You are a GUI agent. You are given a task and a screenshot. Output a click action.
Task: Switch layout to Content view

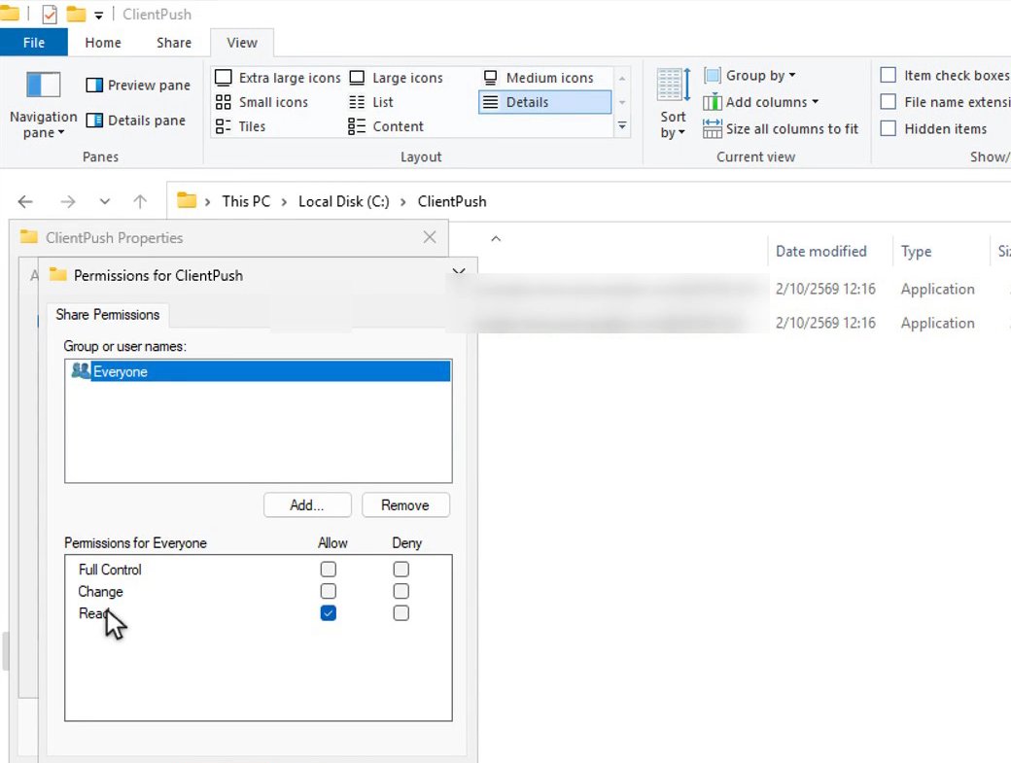coord(386,127)
